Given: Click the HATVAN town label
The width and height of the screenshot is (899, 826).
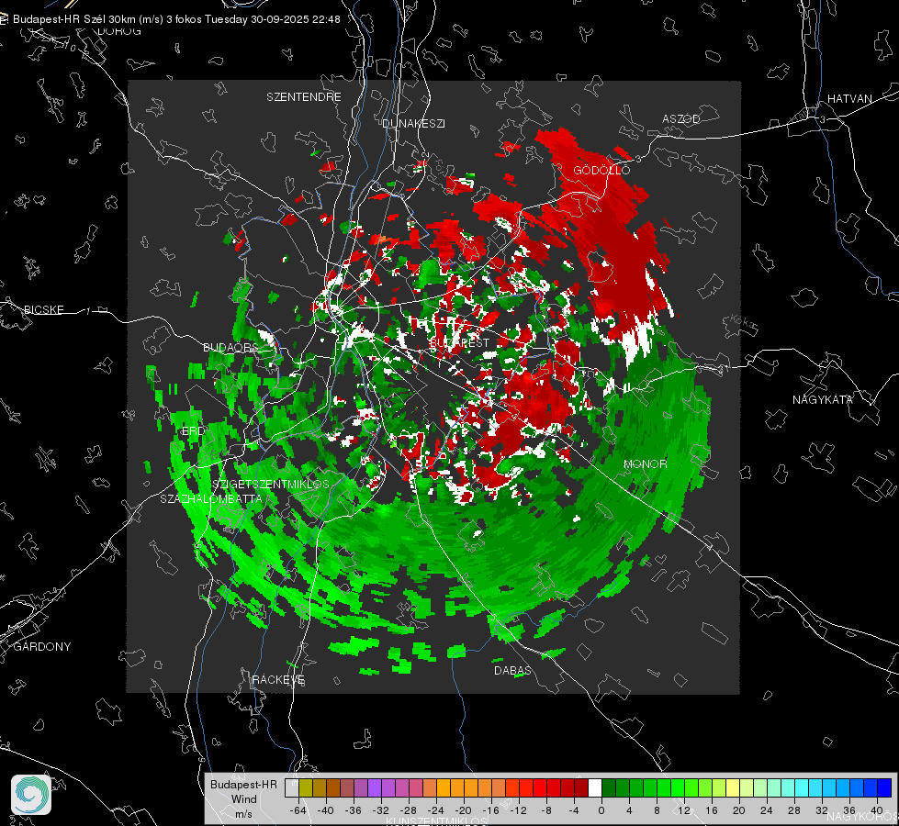Looking at the screenshot, I should 849,98.
